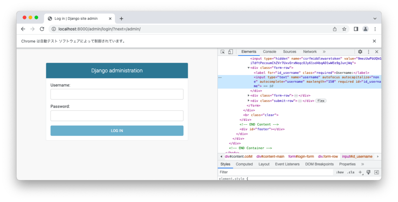
Task: Reload the page
Action: pyautogui.click(x=42, y=29)
